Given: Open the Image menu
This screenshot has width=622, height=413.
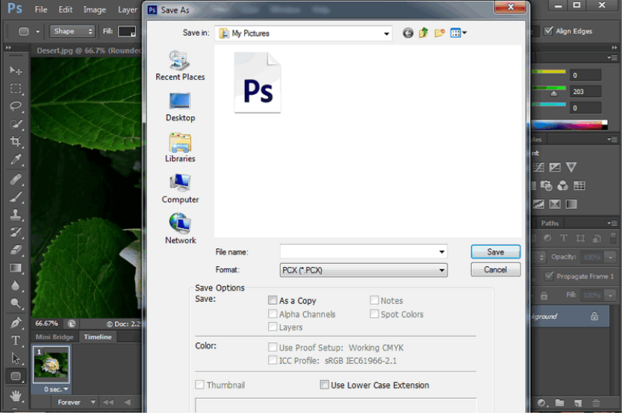Looking at the screenshot, I should [94, 10].
